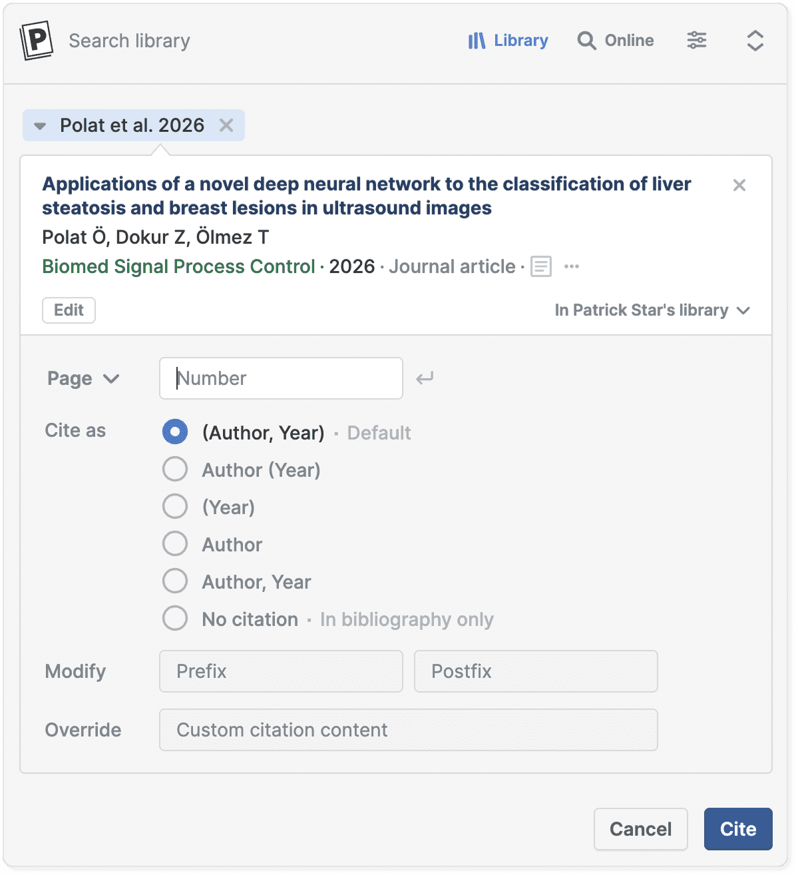This screenshot has height=875, width=796.
Task: Open the abstract notes icon
Action: [540, 267]
